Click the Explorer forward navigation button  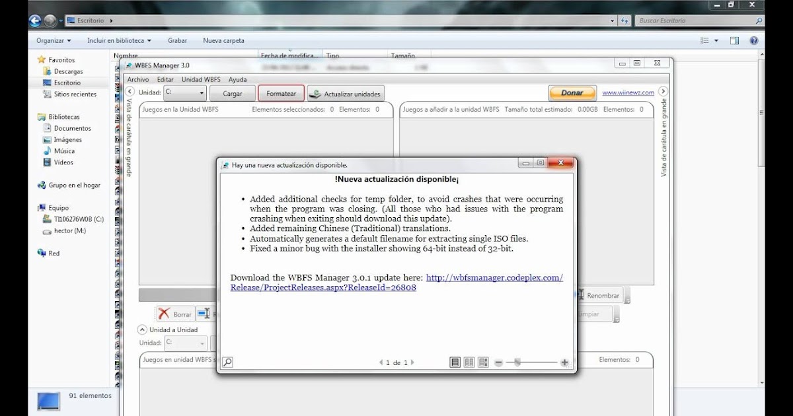point(50,20)
